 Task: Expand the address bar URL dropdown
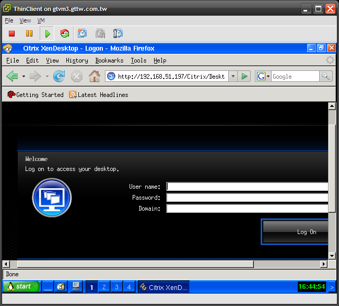(233, 76)
